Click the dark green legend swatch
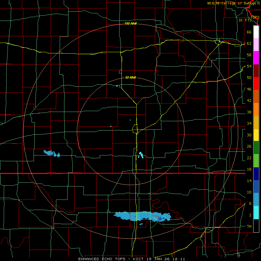Screen dimensions: 261x261 256,148
